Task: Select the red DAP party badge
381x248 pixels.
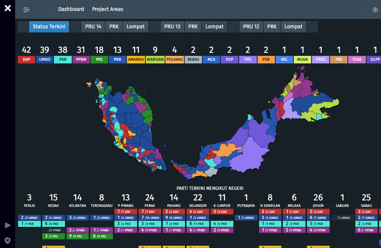Action: click(x=26, y=59)
